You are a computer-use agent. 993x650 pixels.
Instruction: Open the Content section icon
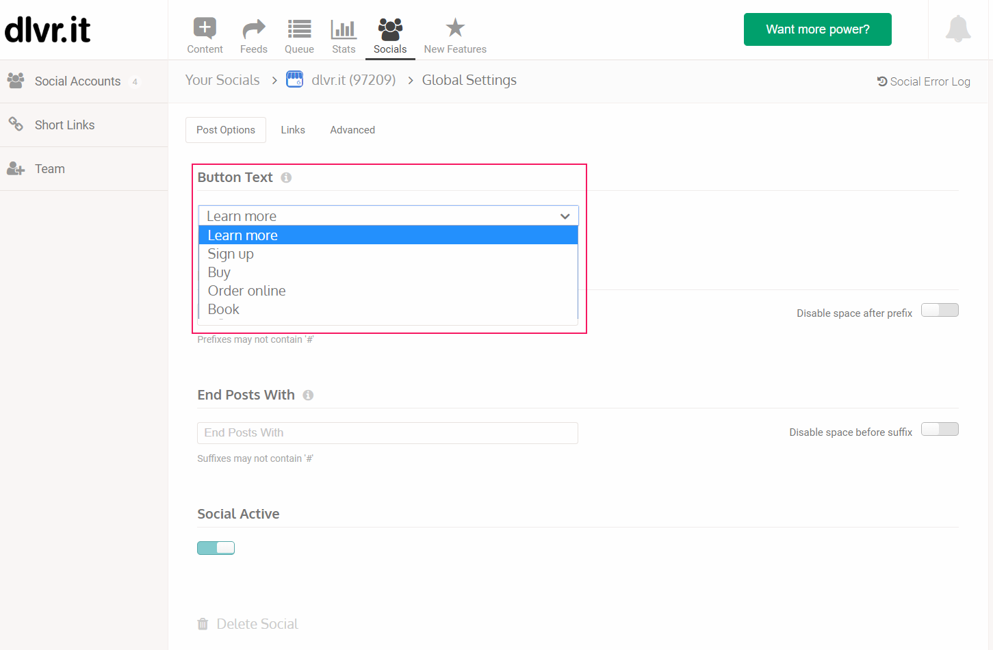(x=205, y=28)
